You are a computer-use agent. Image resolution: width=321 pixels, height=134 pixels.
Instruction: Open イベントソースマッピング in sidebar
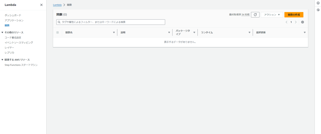(19, 43)
